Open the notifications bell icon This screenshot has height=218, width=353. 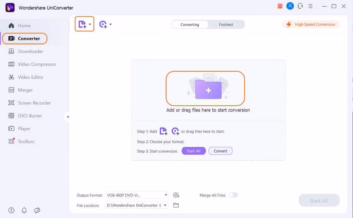(24, 211)
